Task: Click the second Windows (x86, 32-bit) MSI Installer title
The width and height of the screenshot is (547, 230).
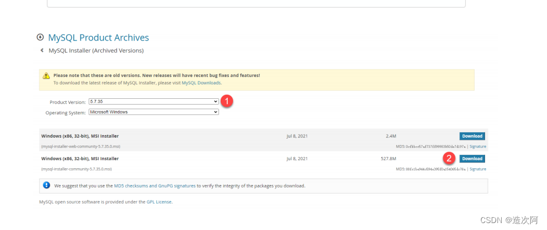Action: 80,159
